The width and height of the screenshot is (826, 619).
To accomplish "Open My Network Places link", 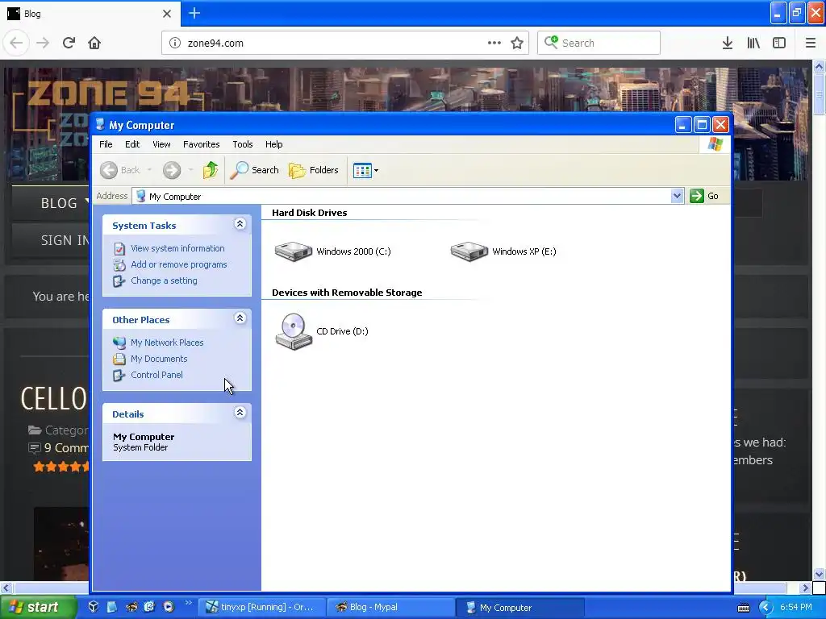I will (167, 343).
